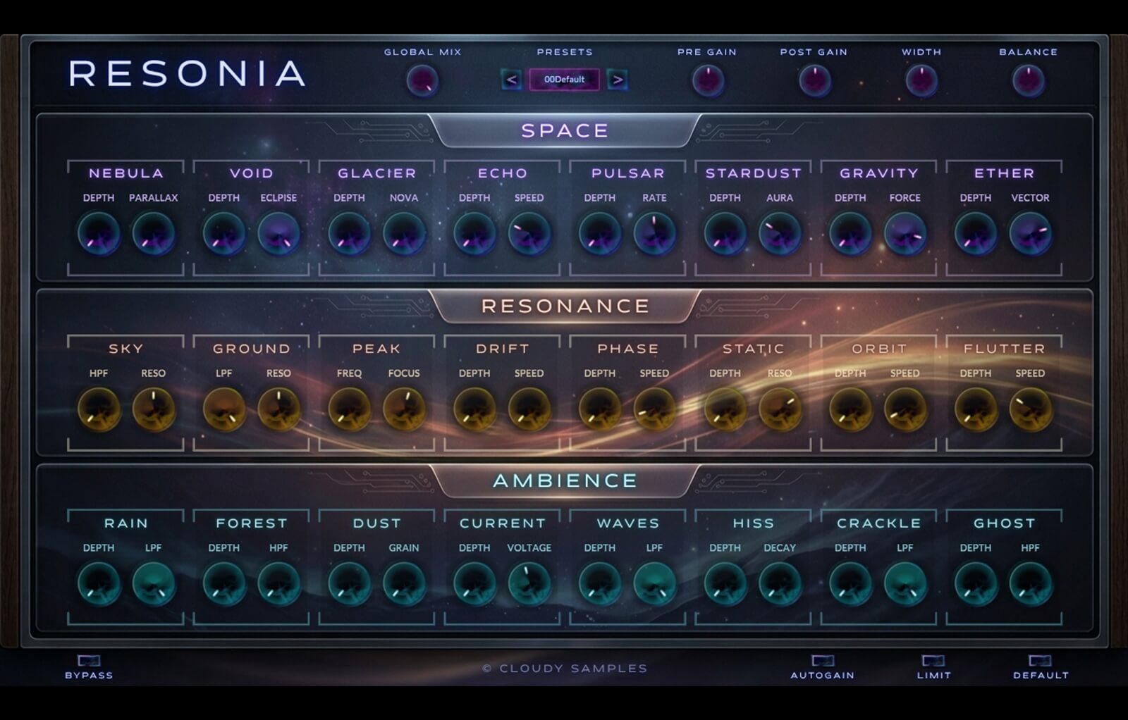Click the Sky HPF knob
The image size is (1128, 720).
[x=99, y=409]
